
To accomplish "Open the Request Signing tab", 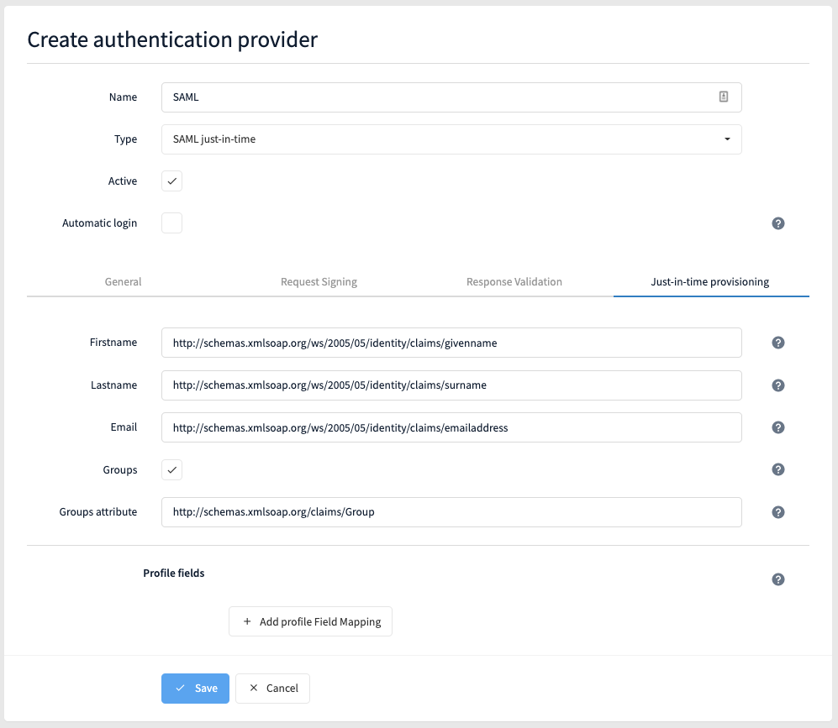I will [x=319, y=282].
